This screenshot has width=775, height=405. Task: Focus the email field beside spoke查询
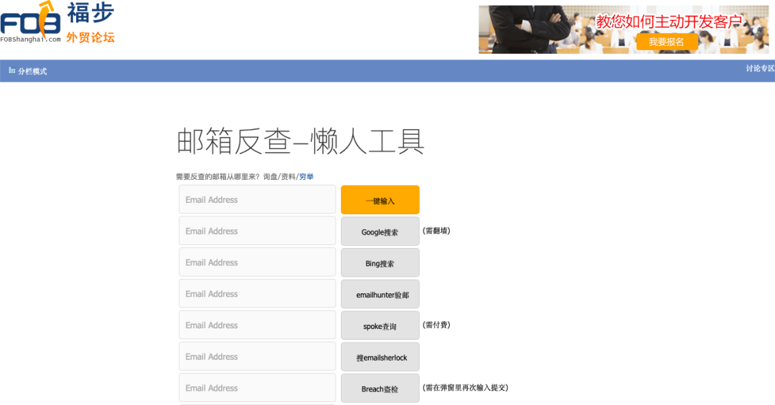point(258,325)
